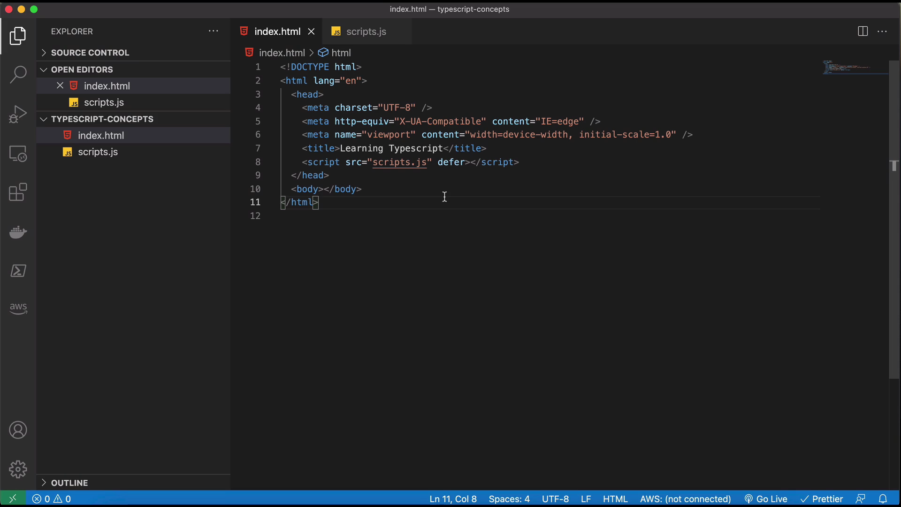This screenshot has height=507, width=901.
Task: Click the defer attribute on line 8
Action: 451,162
